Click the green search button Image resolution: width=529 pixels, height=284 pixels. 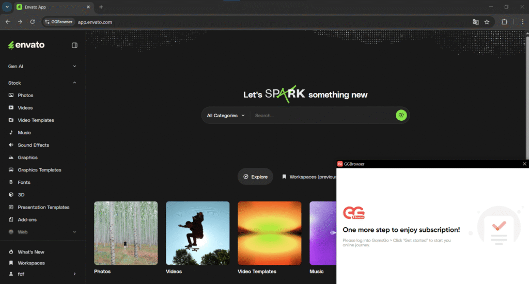click(x=401, y=115)
